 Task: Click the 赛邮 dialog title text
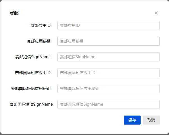pos(14,13)
